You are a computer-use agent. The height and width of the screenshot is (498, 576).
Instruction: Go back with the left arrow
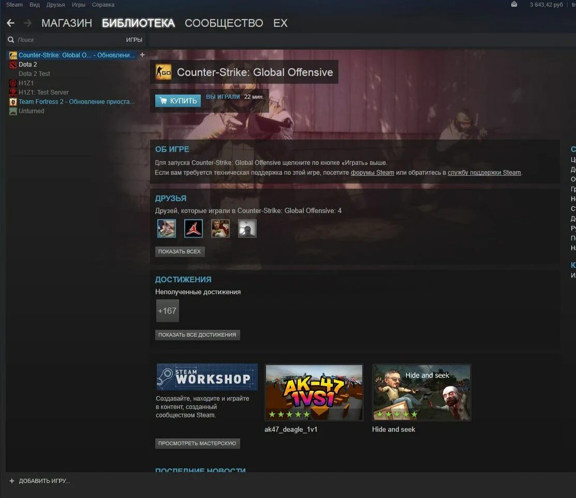click(x=11, y=23)
